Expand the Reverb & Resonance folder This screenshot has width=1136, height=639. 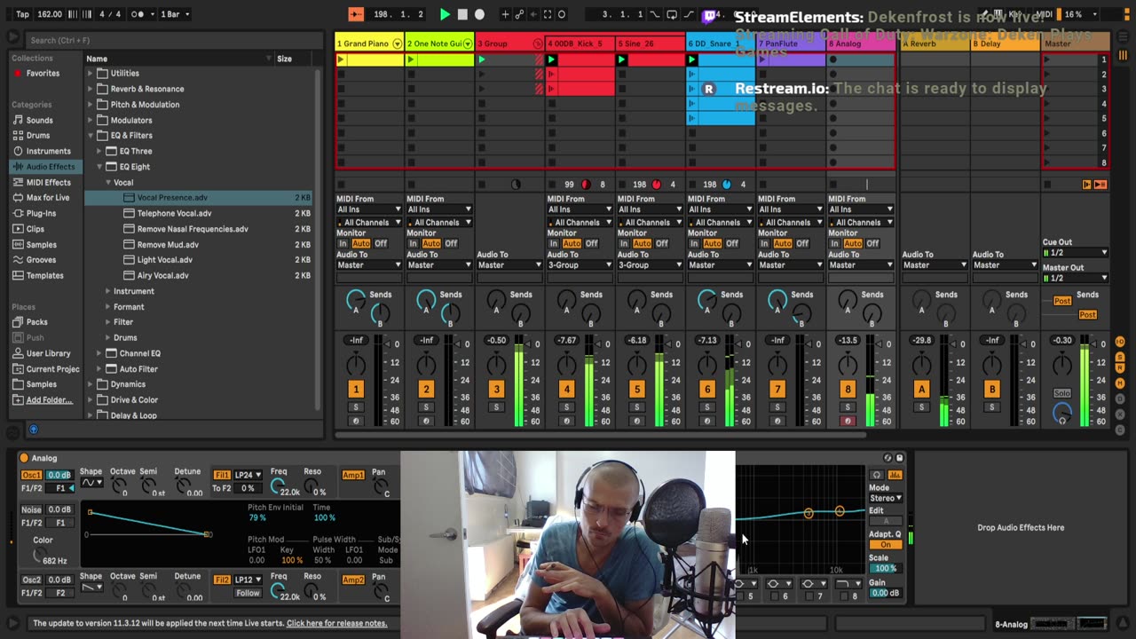click(90, 89)
